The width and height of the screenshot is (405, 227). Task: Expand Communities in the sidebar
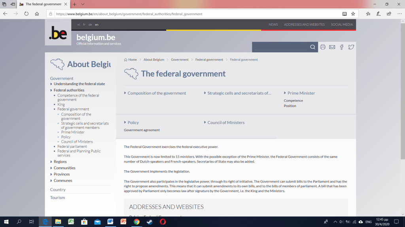click(x=64, y=168)
